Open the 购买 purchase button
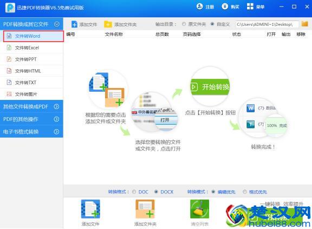This screenshot has height=229, width=312. 231,6
